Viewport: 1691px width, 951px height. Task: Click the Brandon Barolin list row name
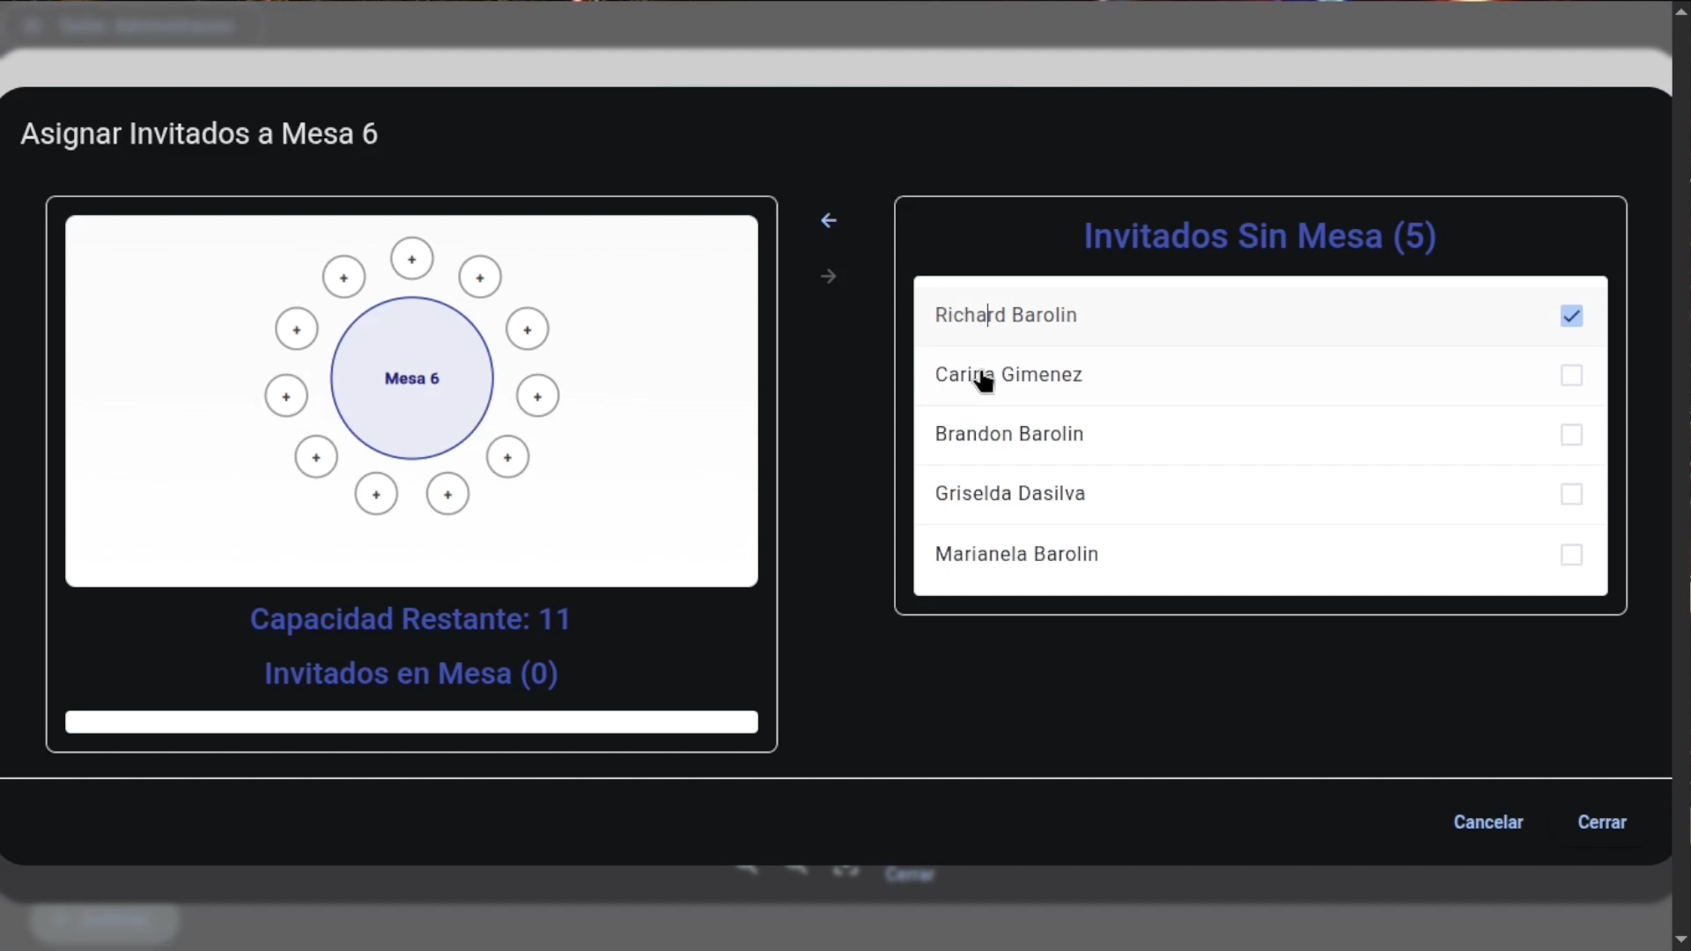point(1008,434)
